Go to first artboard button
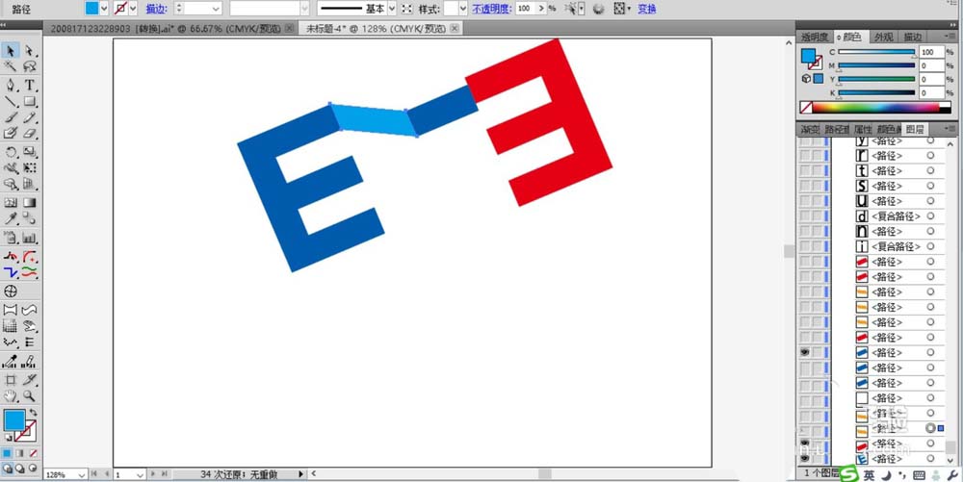The height and width of the screenshot is (482, 963). point(94,474)
